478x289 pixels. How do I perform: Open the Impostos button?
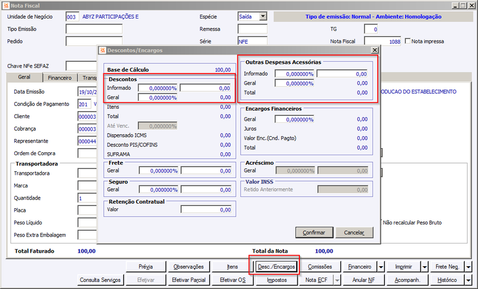(x=277, y=280)
